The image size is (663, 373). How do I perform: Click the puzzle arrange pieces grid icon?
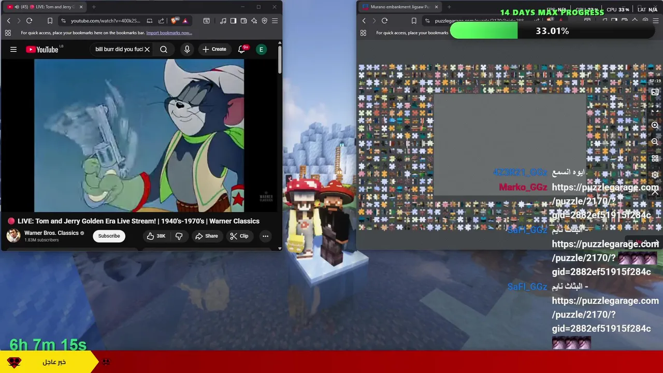tap(655, 159)
